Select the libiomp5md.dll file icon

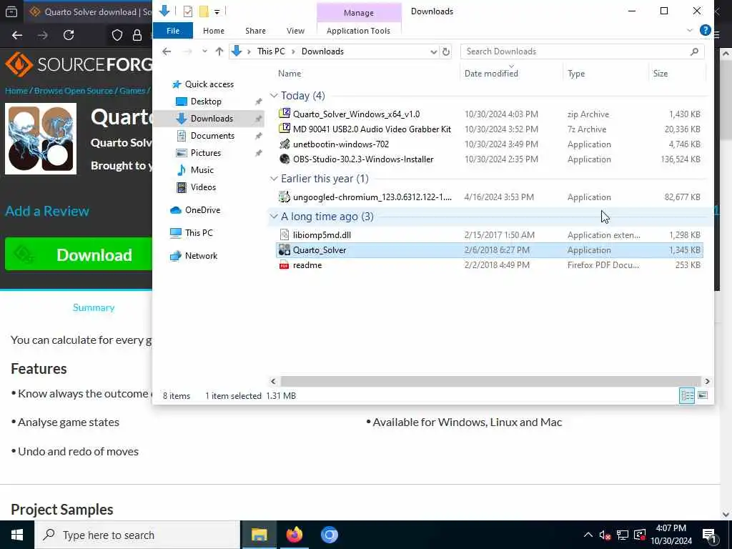point(285,234)
